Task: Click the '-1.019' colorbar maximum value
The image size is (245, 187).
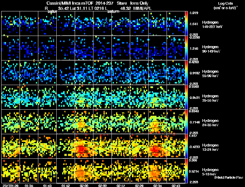Action: (194, 13)
